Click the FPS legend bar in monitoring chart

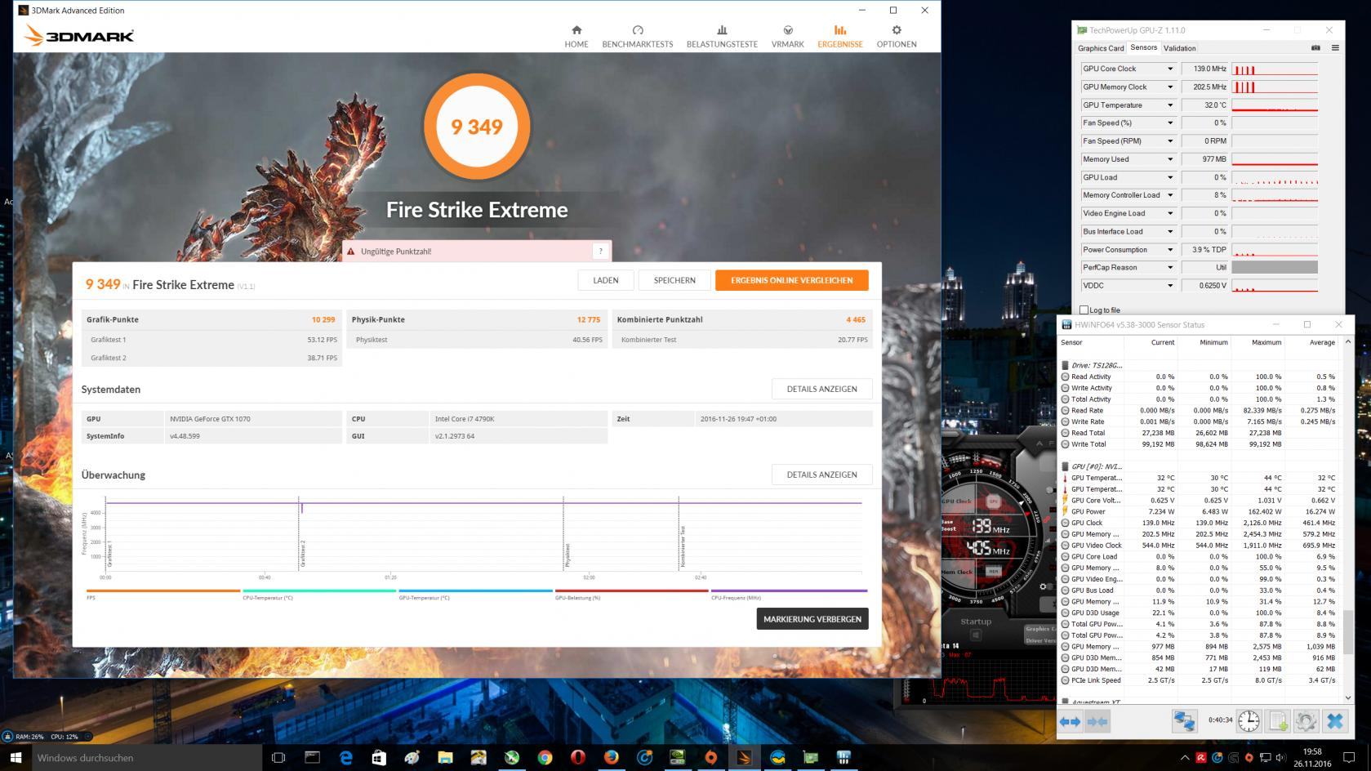pyautogui.click(x=163, y=591)
